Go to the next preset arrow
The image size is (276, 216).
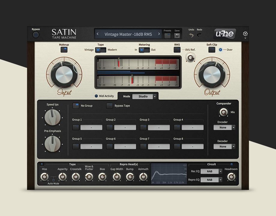(159, 34)
